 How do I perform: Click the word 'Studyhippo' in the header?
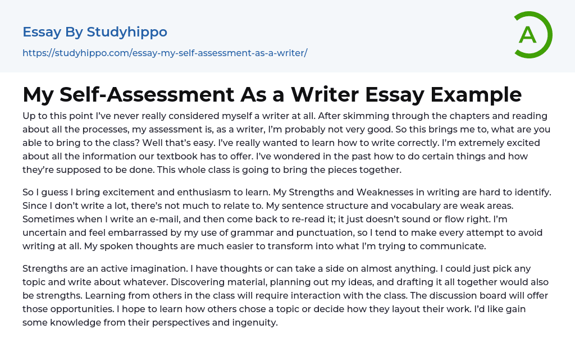click(x=127, y=32)
